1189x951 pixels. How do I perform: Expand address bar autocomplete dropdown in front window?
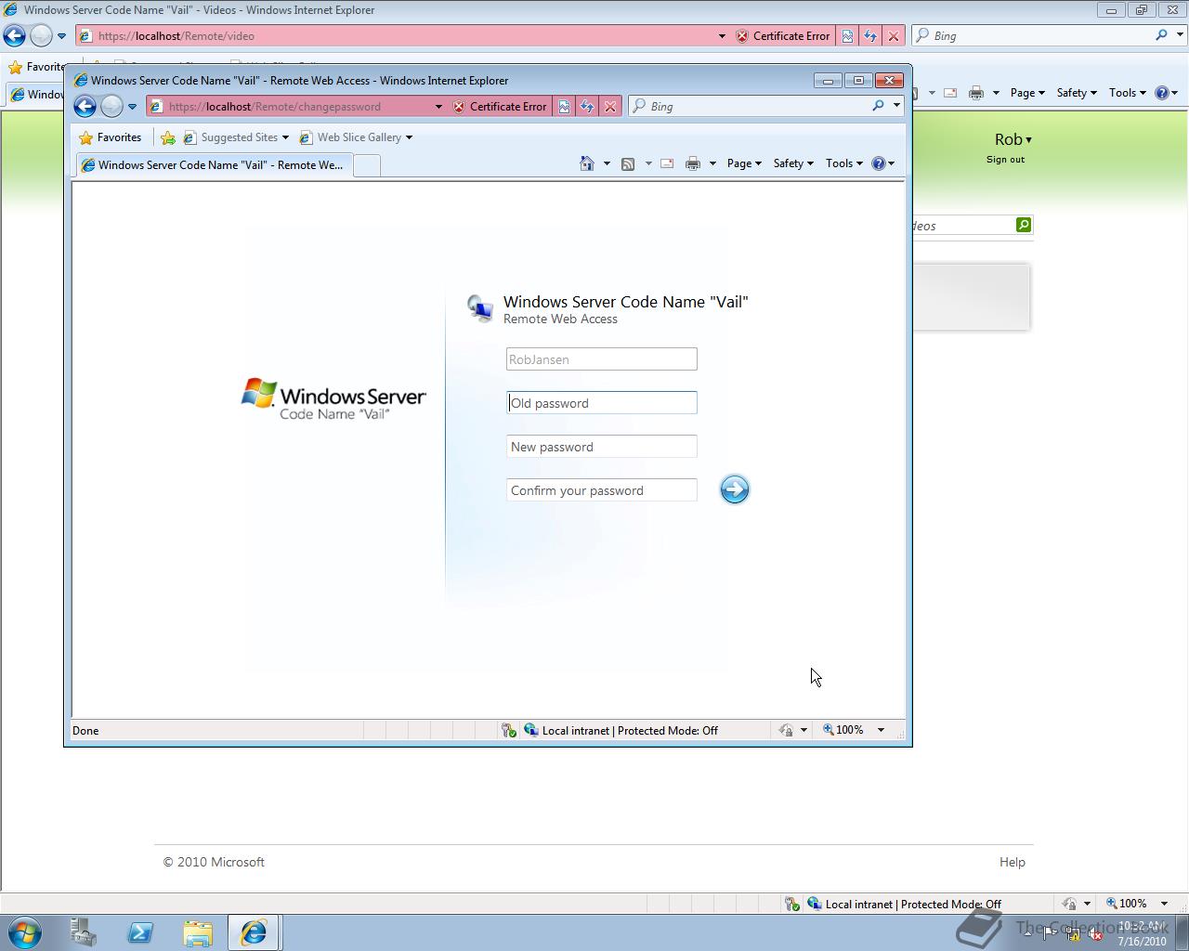coord(438,107)
